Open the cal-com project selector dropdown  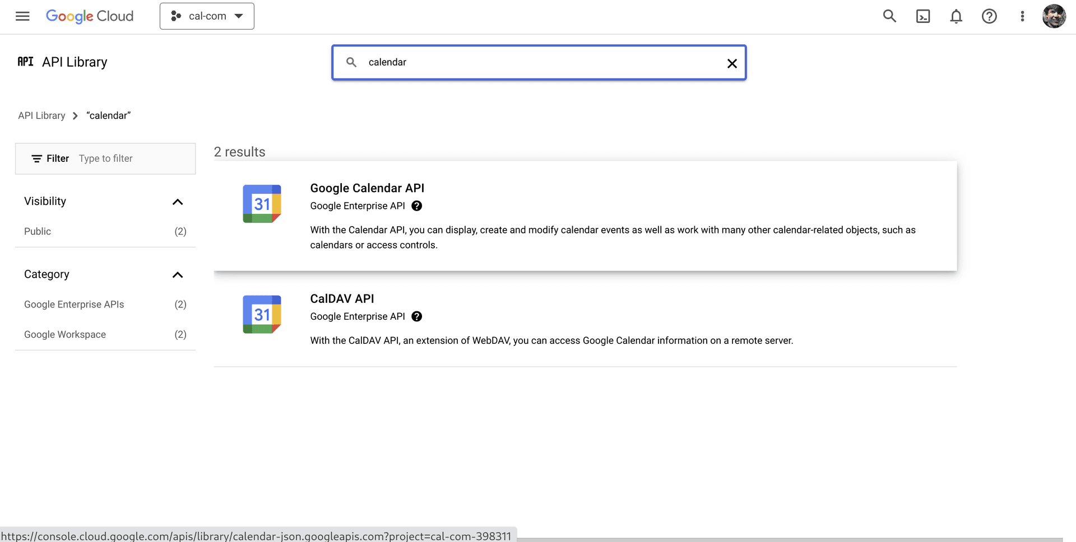[207, 16]
